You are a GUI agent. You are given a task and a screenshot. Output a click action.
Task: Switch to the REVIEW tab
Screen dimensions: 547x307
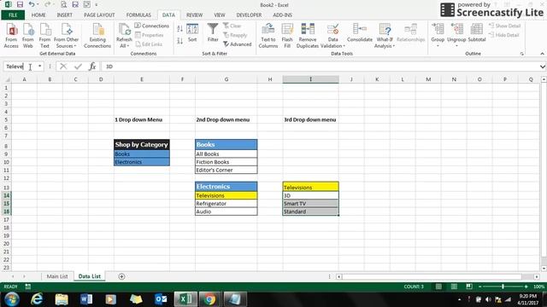(x=194, y=15)
